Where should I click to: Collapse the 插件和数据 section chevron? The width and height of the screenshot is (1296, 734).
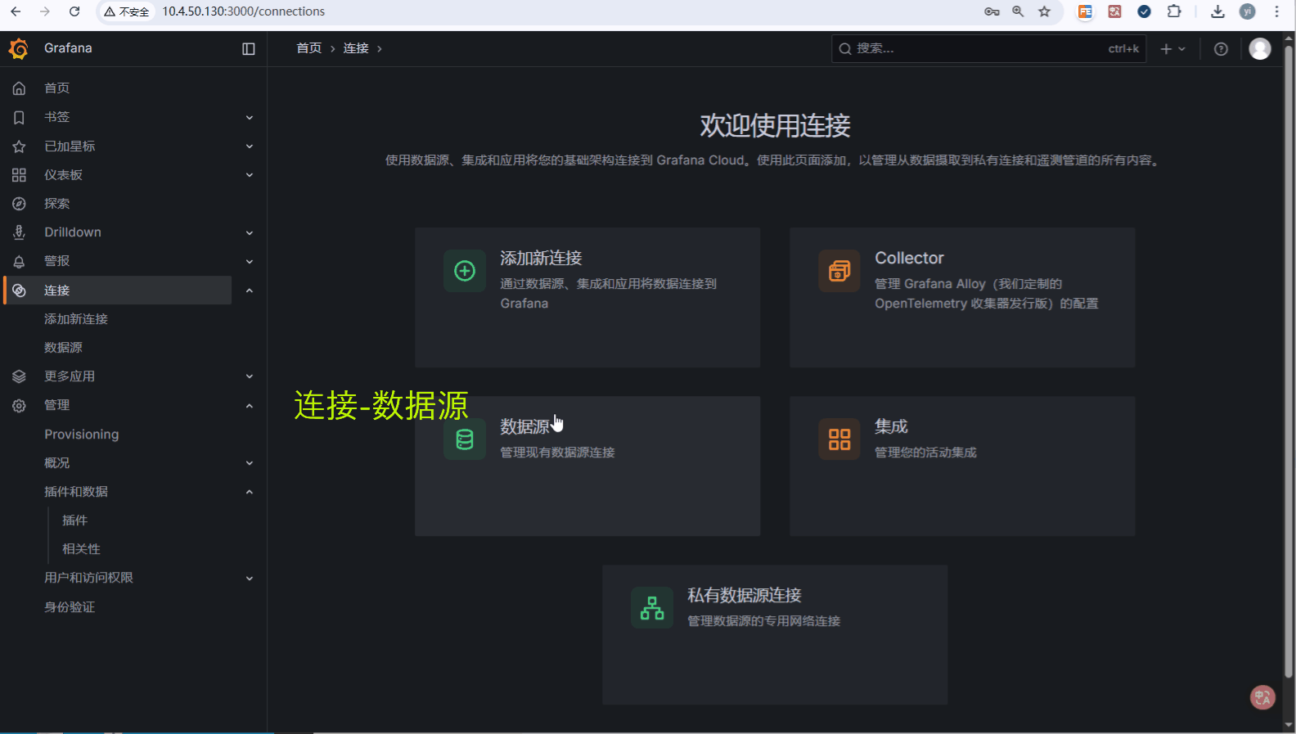click(250, 492)
